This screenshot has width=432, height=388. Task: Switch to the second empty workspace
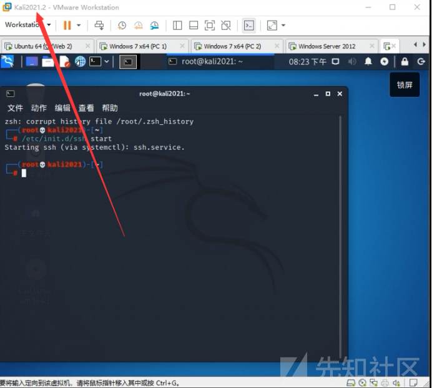[x=151, y=62]
